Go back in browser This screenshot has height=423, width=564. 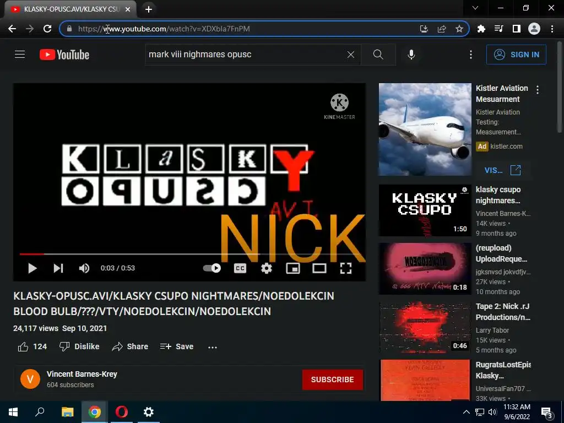tap(12, 29)
